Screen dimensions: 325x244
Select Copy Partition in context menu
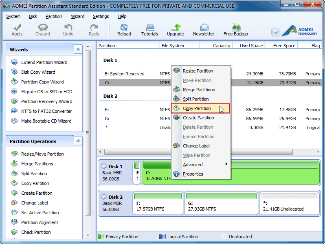201,108
